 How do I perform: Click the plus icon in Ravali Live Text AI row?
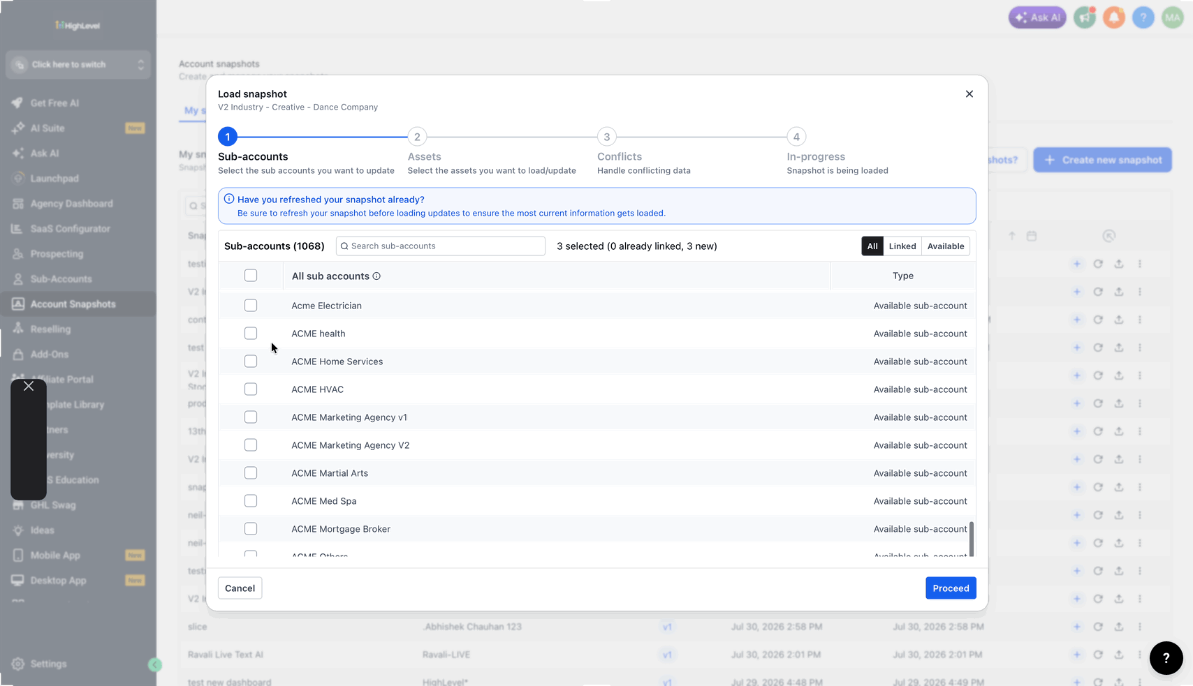[x=1077, y=655]
